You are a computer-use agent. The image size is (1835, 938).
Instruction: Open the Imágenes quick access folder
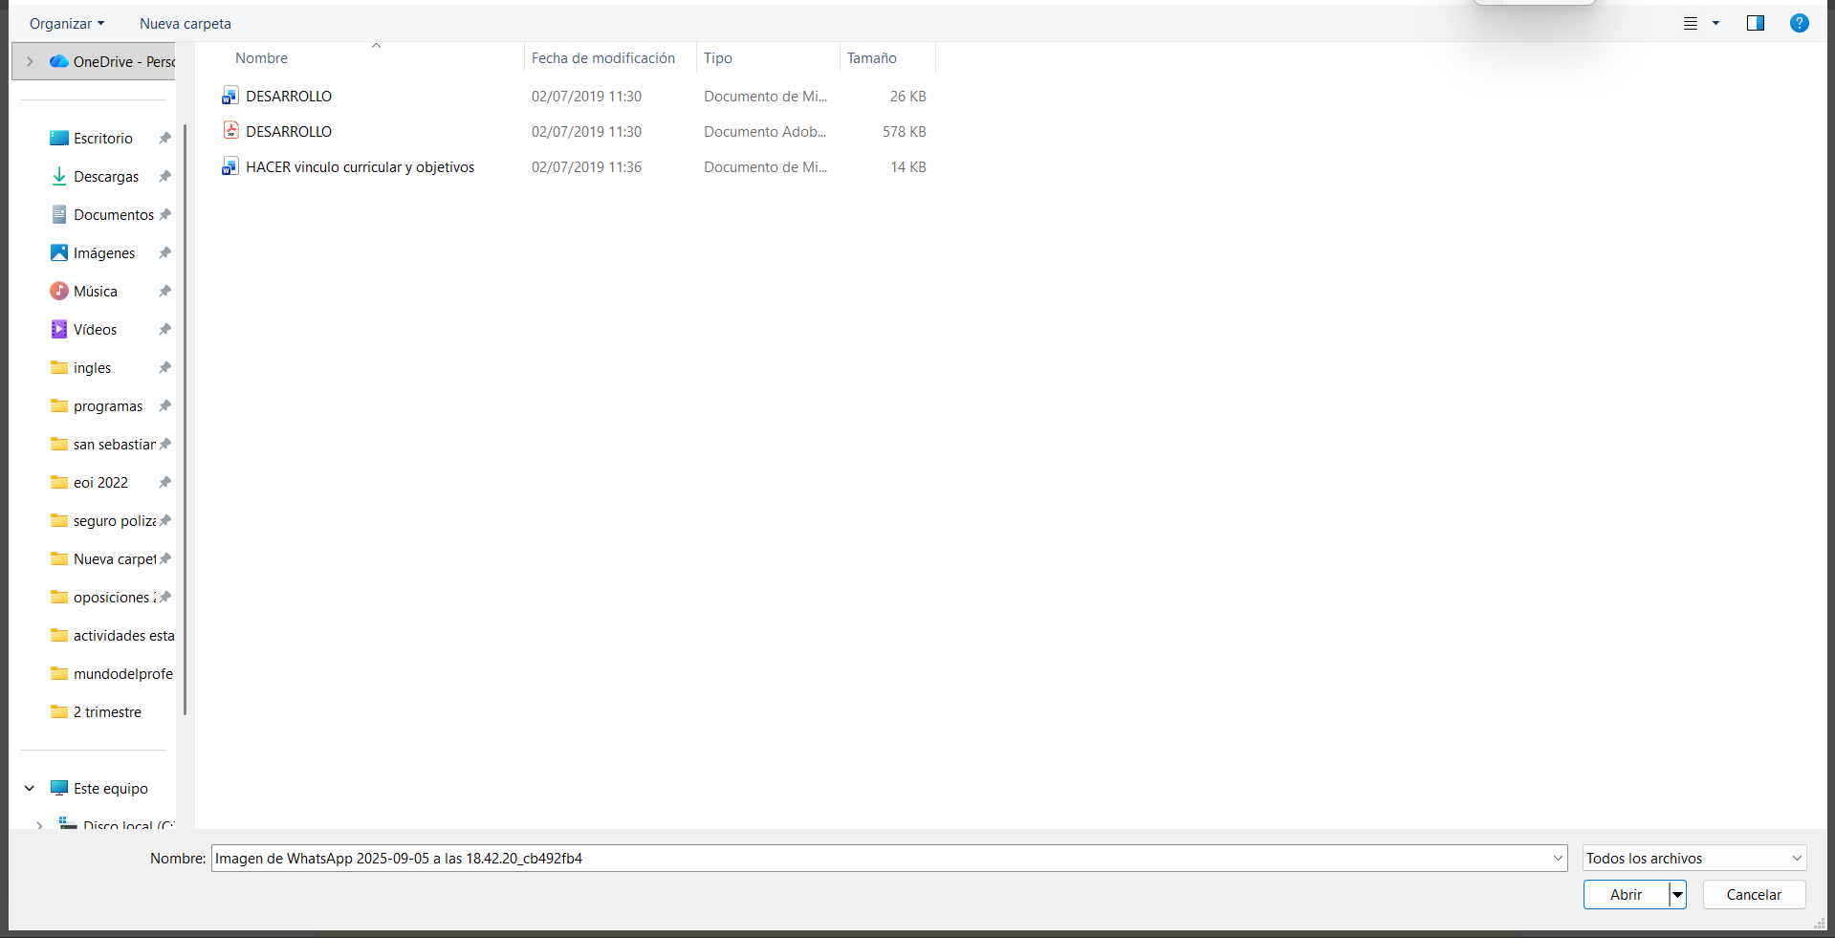(103, 253)
